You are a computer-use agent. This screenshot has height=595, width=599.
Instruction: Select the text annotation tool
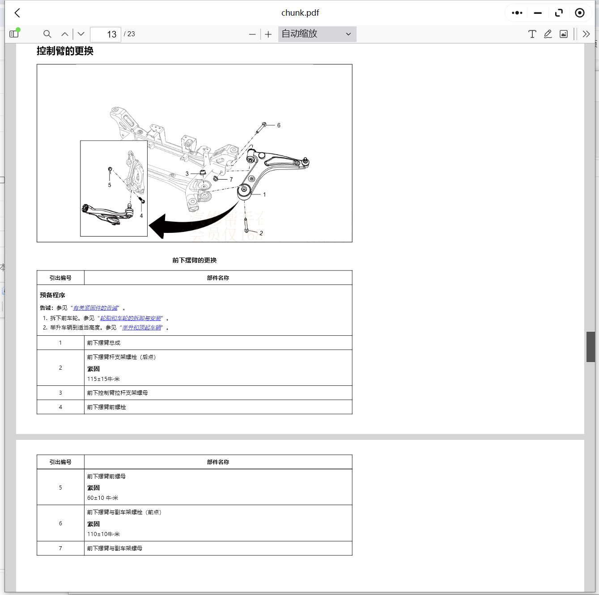[532, 34]
